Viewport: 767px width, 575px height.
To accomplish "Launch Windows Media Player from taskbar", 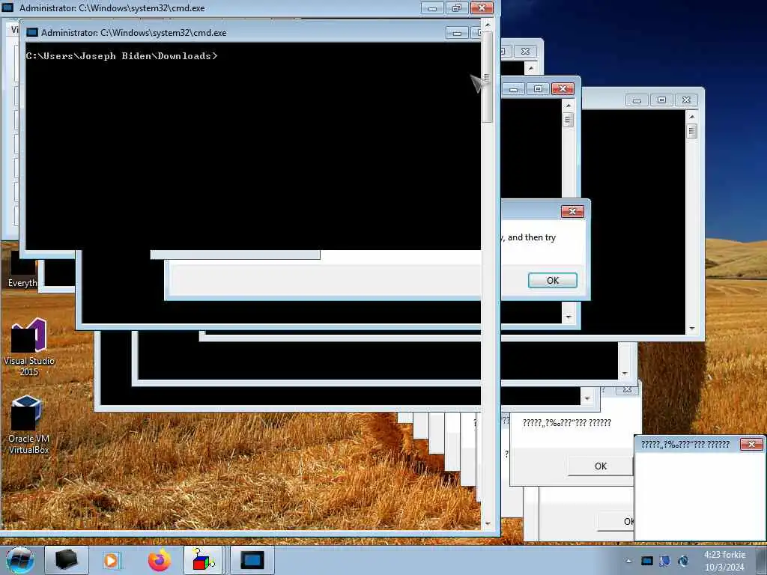I will point(112,560).
